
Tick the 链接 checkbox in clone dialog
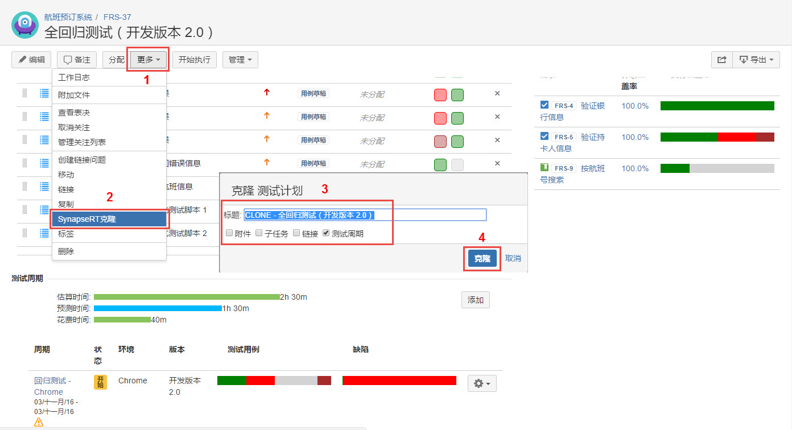click(x=296, y=233)
